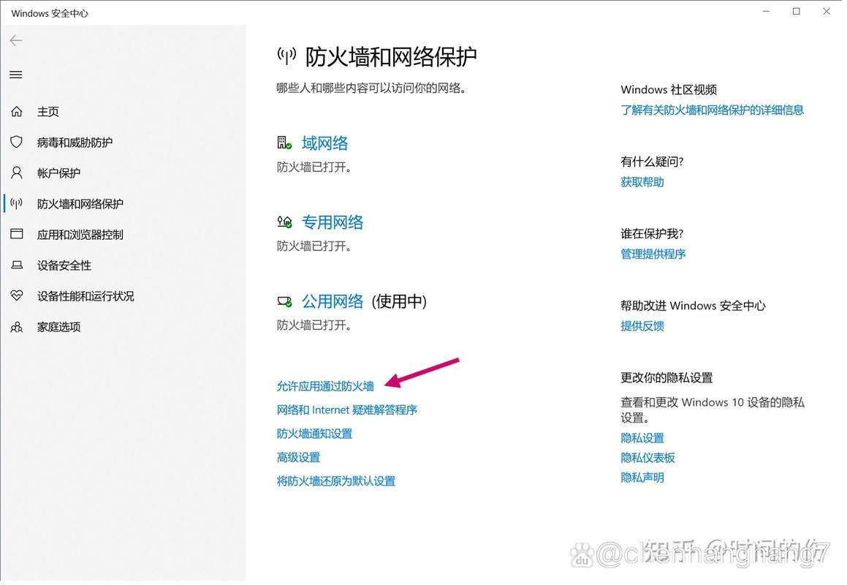
Task: Click 防火墙已打开 text under 域网络
Action: pyautogui.click(x=314, y=167)
